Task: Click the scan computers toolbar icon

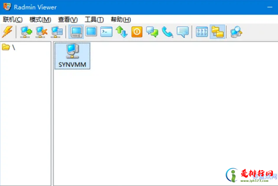Action: tap(236, 31)
